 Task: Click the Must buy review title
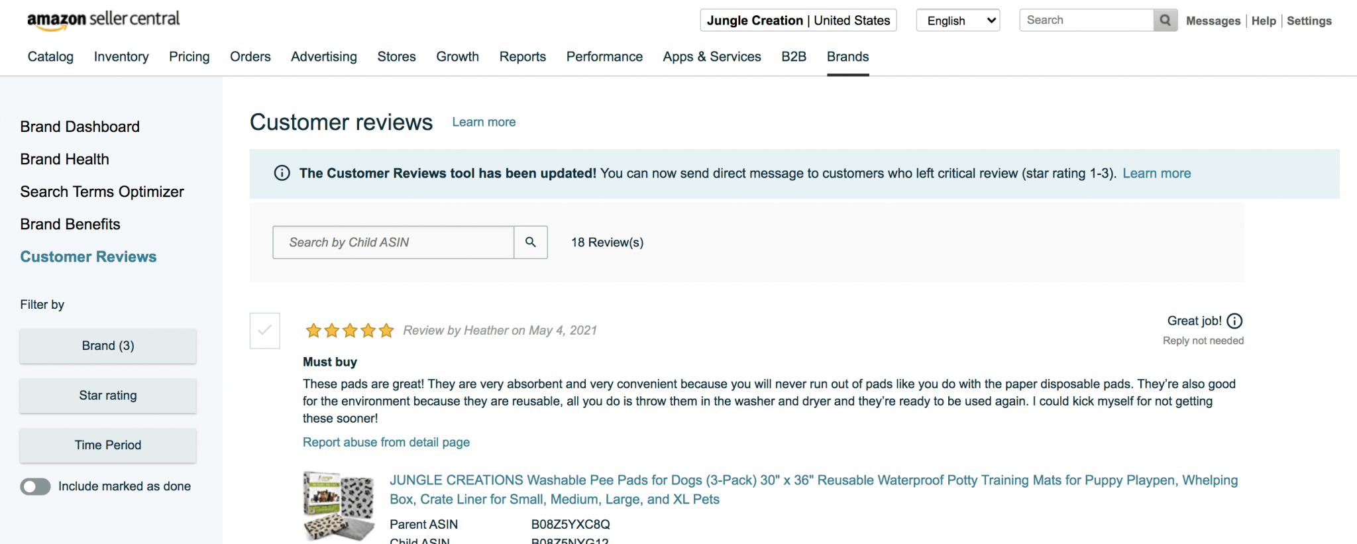click(330, 362)
